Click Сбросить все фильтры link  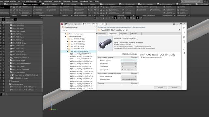[x=130, y=54]
